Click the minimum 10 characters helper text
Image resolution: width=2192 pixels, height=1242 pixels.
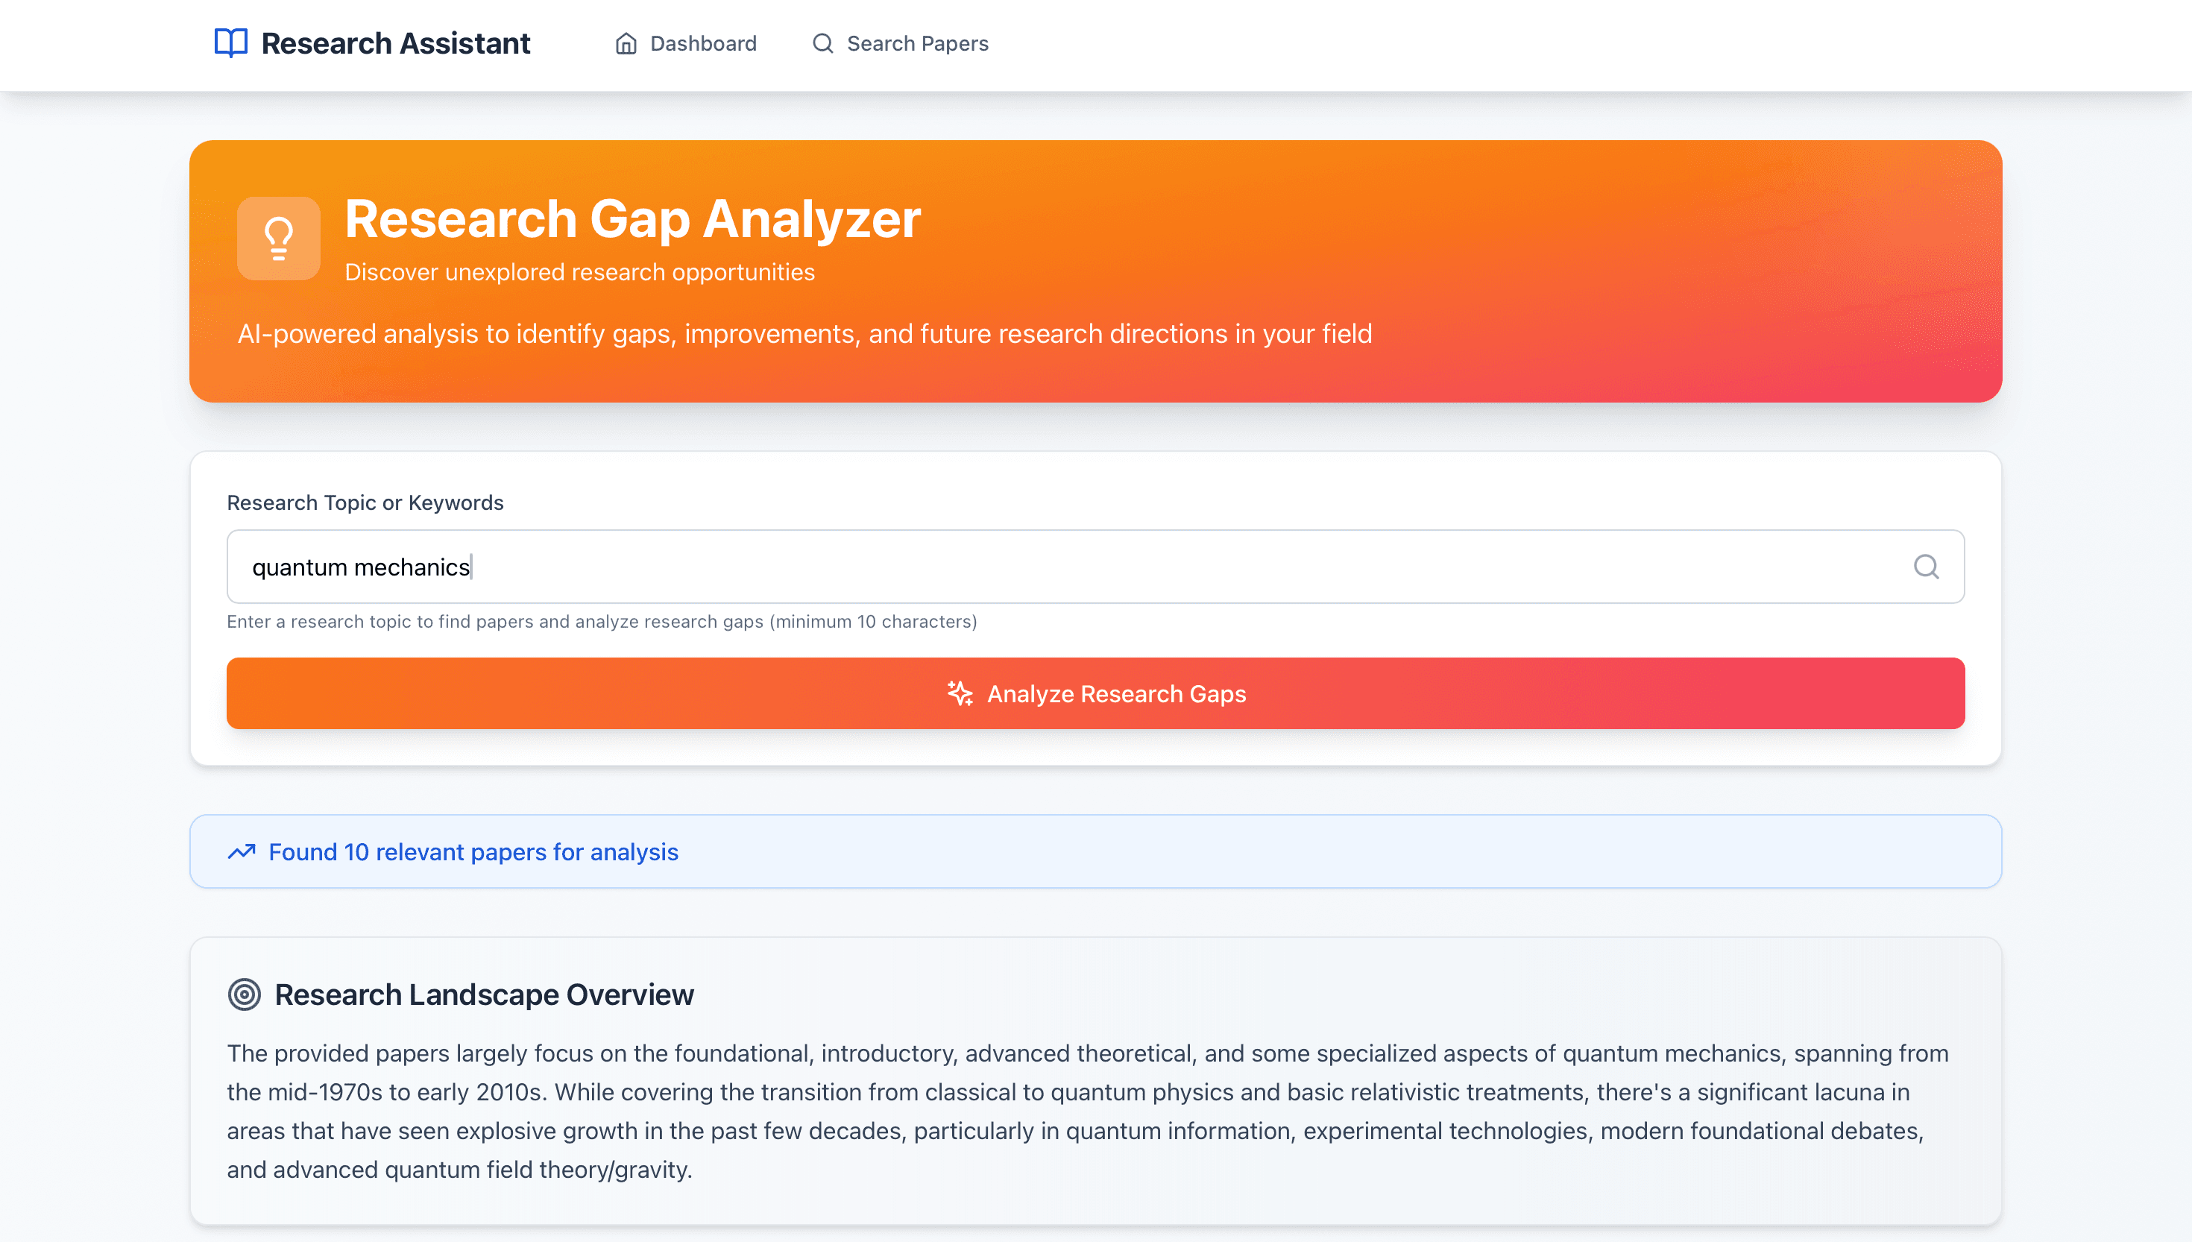pos(601,622)
